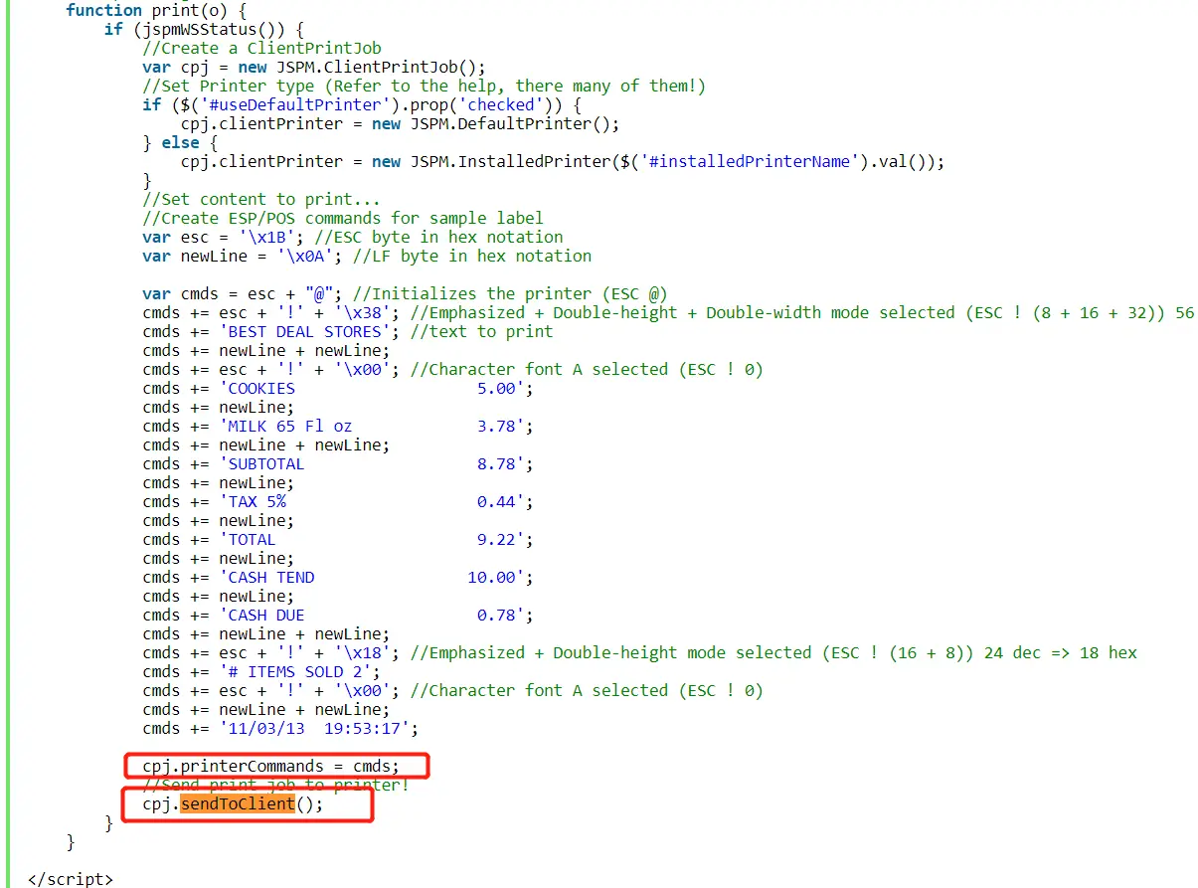Click the '\x18' double-height mode command line
Image resolution: width=1198 pixels, height=888 pixels.
(x=639, y=652)
